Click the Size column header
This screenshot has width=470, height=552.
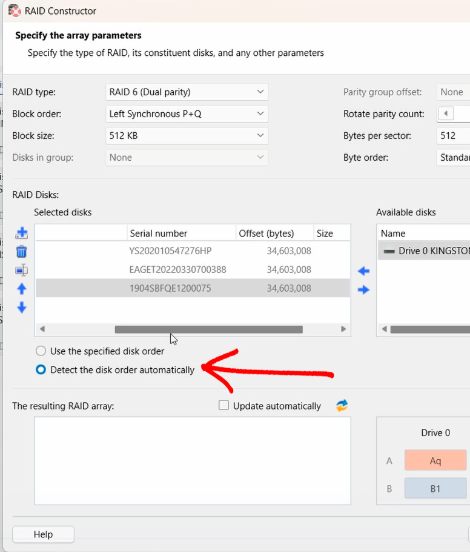pyautogui.click(x=332, y=234)
